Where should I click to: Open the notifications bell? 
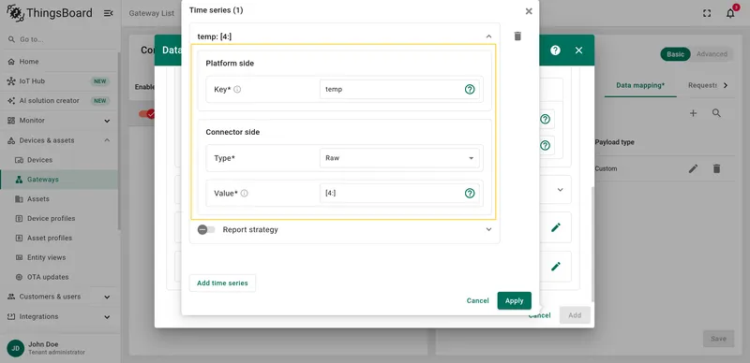pos(730,13)
